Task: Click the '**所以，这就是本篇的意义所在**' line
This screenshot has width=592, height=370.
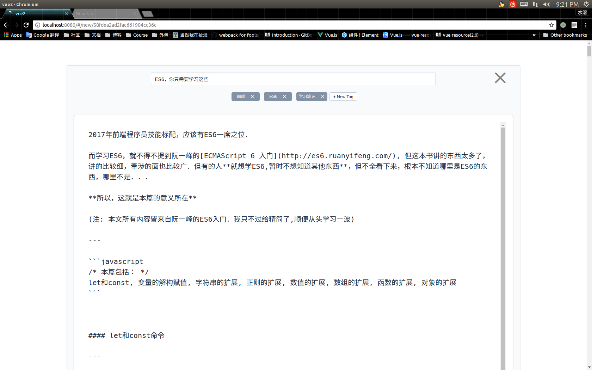Action: 142,198
